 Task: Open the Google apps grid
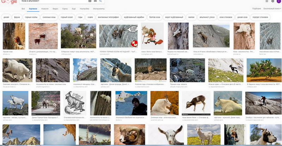(x=267, y=1)
